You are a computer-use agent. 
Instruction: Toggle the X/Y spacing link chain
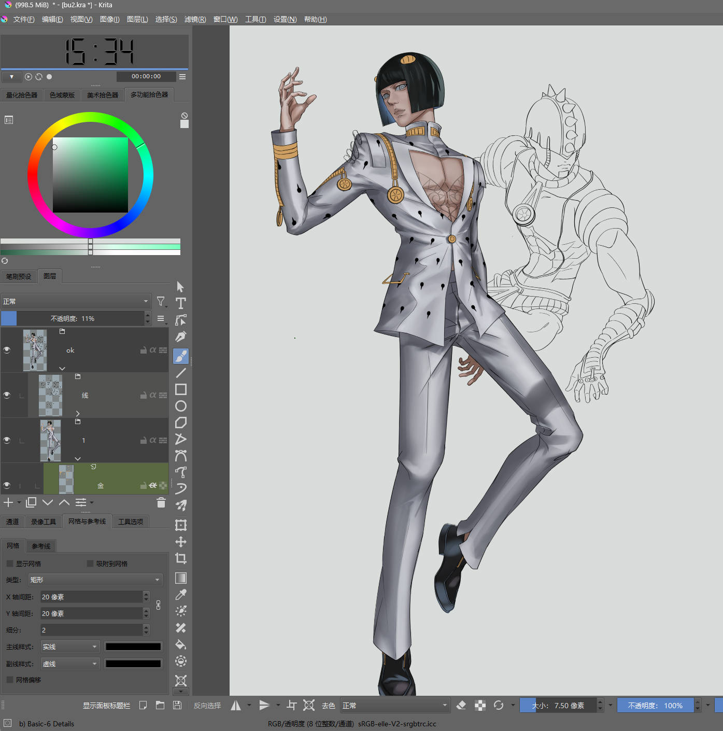point(158,605)
